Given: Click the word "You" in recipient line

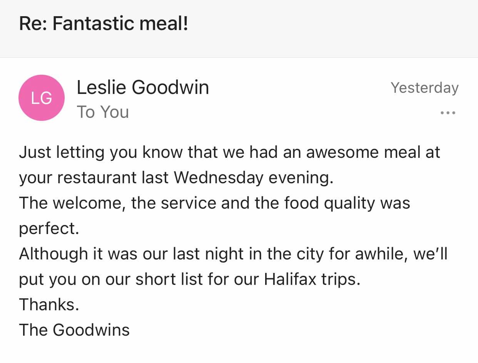Looking at the screenshot, I should pyautogui.click(x=114, y=112).
